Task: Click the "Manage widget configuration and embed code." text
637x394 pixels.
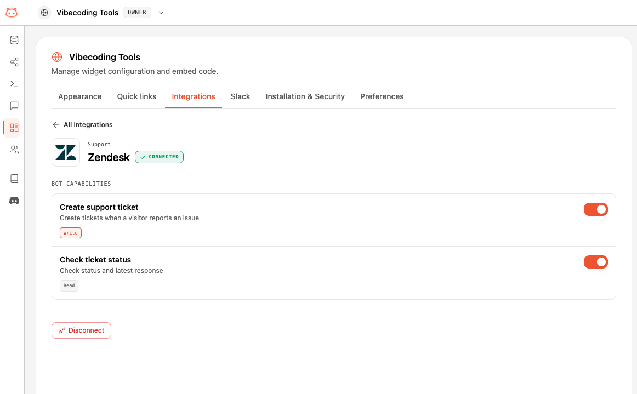Action: 135,71
